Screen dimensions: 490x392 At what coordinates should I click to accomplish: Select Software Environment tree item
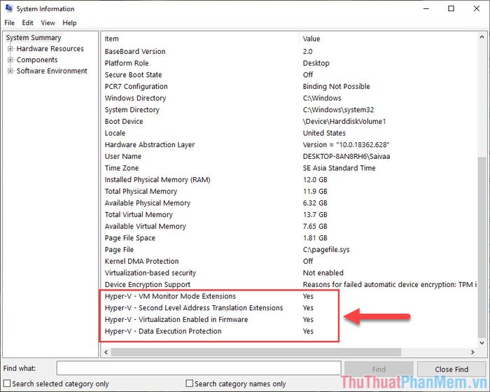pyautogui.click(x=52, y=71)
